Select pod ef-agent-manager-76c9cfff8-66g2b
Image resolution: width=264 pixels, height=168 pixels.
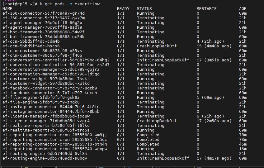click(42, 23)
